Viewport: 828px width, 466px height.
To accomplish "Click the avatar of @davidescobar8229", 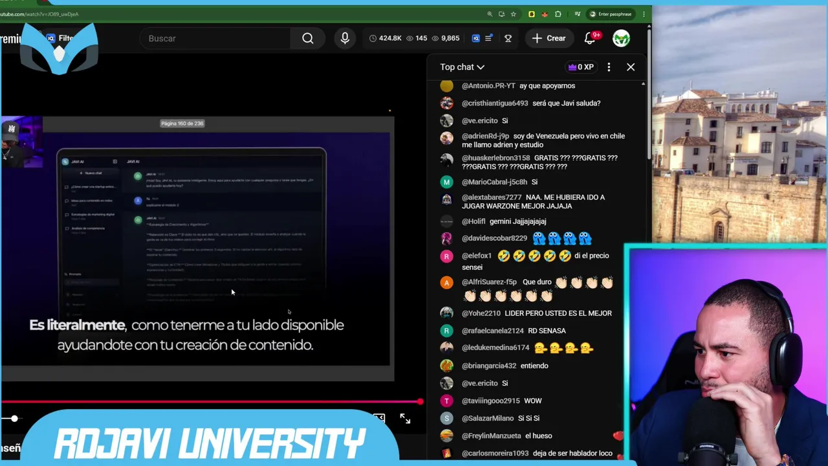I will click(x=446, y=239).
